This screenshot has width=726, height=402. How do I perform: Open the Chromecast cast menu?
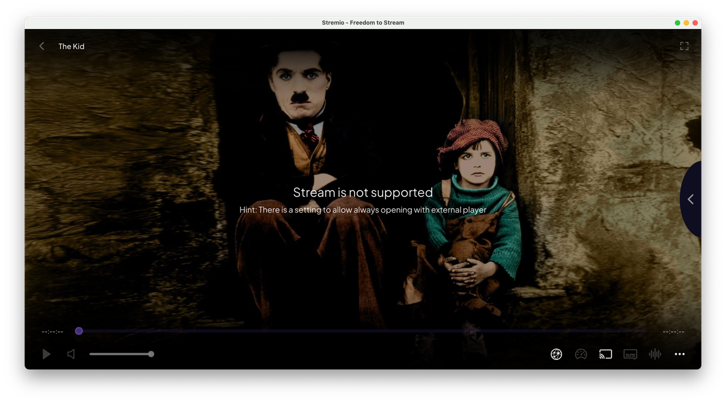pyautogui.click(x=606, y=354)
